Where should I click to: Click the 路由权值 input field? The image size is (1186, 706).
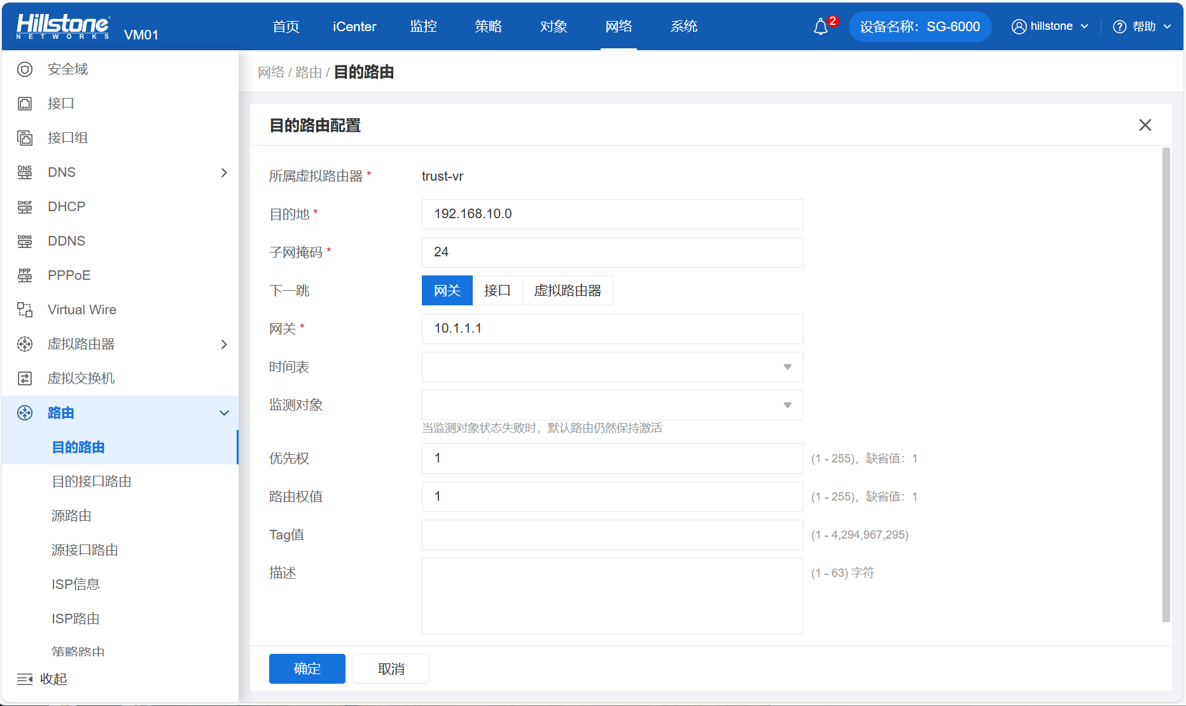[613, 497]
